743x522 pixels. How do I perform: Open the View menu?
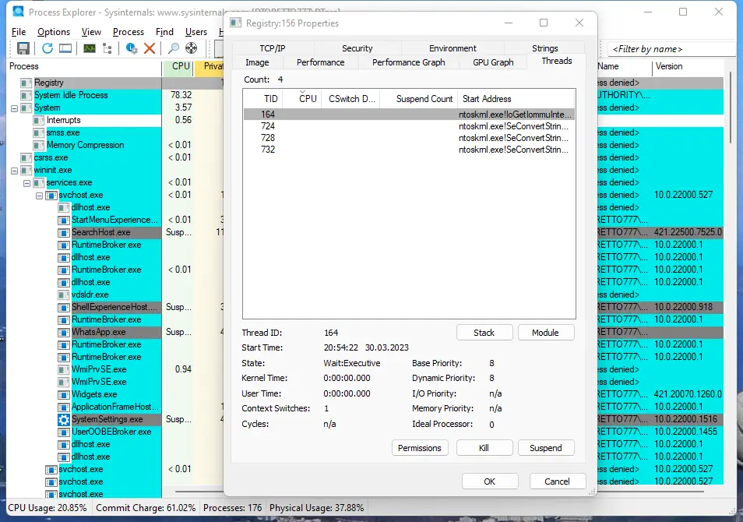[91, 32]
